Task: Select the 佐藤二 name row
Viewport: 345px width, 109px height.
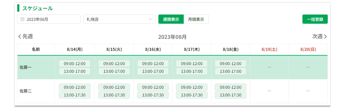Action: [x=172, y=91]
